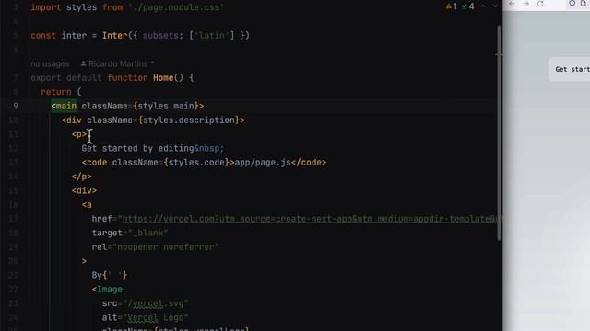Screen dimensions: 590x331
Task: Click the 'export default' keywords
Action: (x=66, y=78)
